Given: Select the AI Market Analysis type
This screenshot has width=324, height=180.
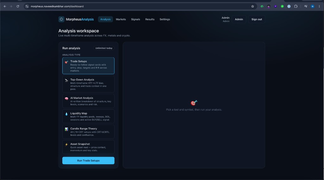Looking at the screenshot, I should coord(88,101).
